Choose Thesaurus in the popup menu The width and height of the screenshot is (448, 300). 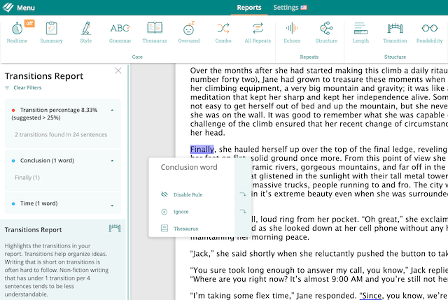(185, 229)
